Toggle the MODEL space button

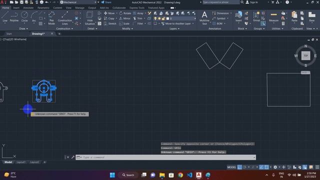[231, 167]
